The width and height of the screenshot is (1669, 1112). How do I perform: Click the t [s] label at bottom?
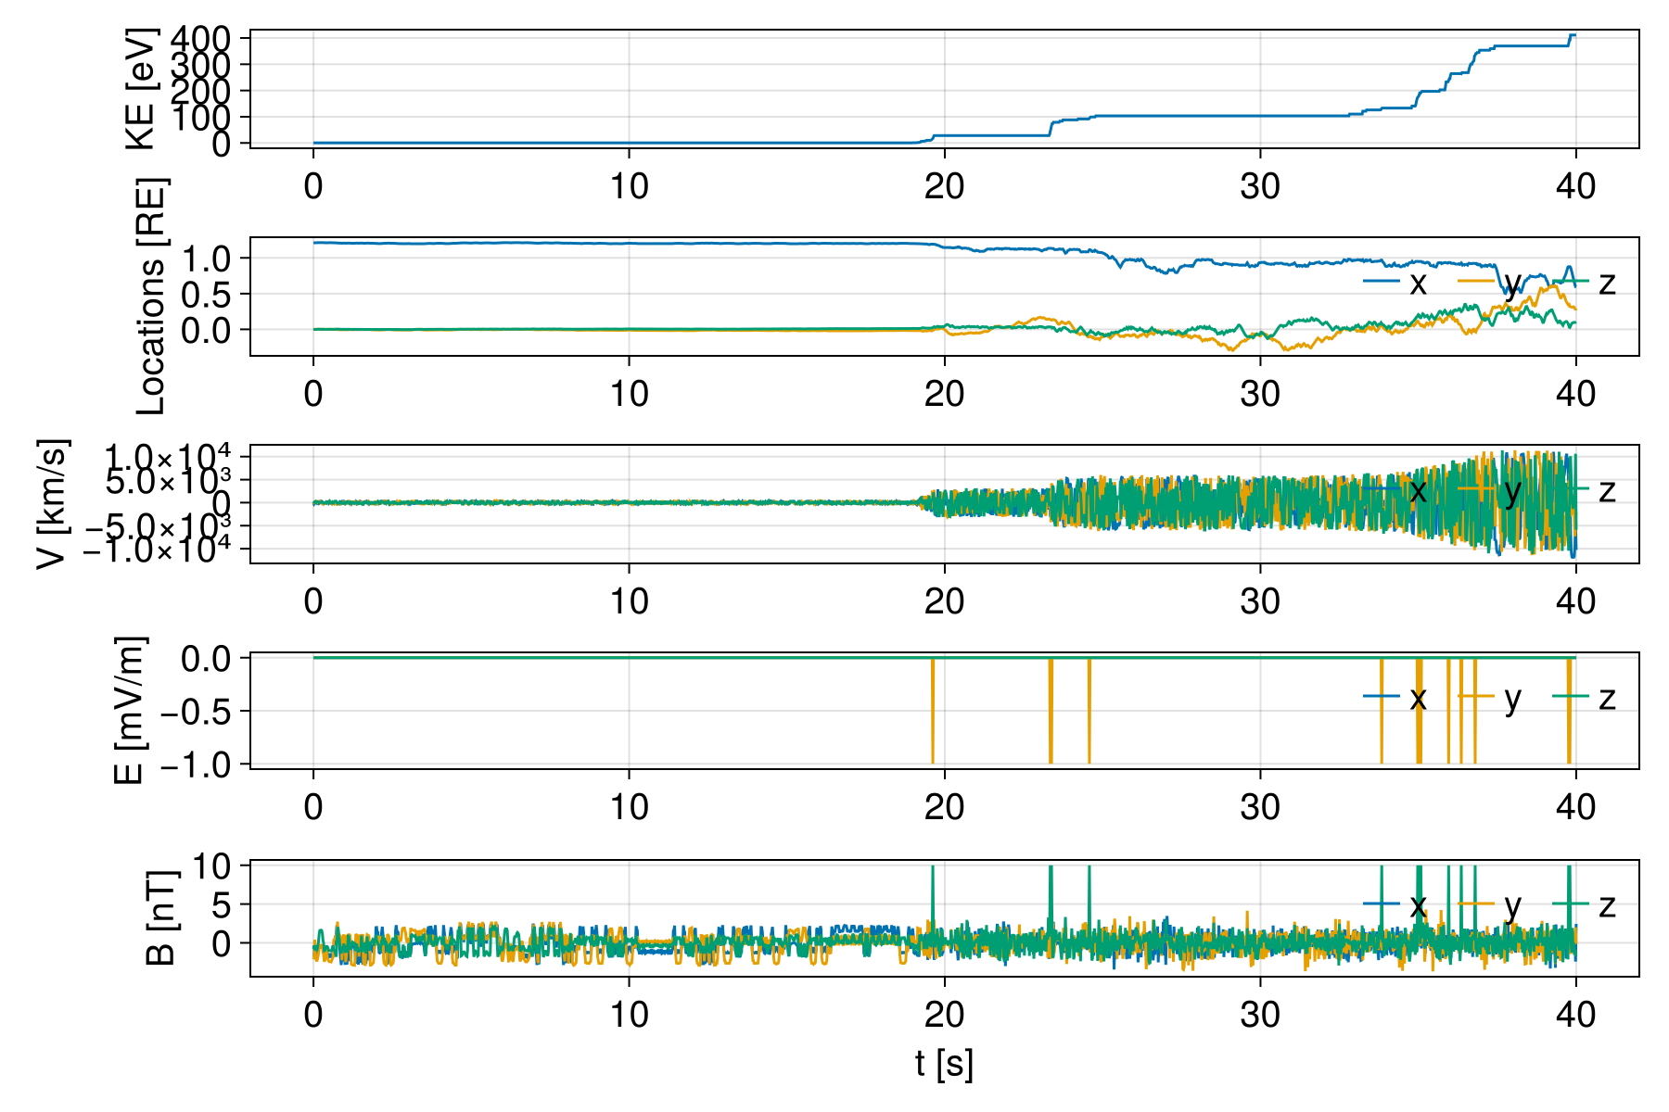(x=944, y=1063)
